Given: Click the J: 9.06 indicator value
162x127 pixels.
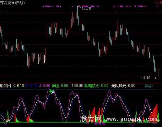Looking at the screenshot, I should pyautogui.click(x=44, y=86).
